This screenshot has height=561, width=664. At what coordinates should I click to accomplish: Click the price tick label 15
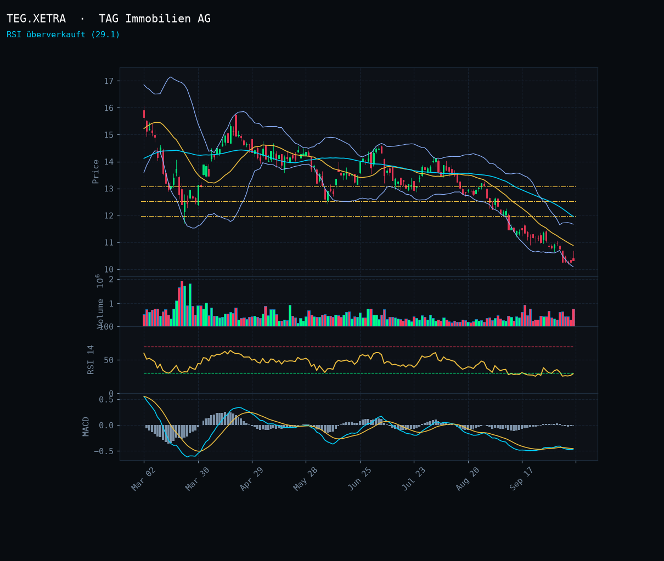[x=108, y=135]
